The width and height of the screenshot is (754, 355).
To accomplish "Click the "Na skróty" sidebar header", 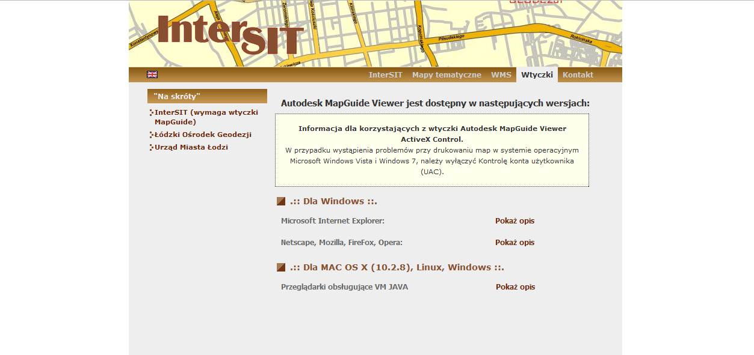I will coord(207,96).
